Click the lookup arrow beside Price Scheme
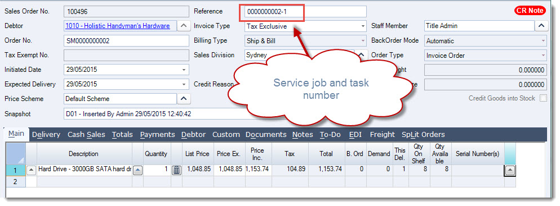Viewport: 560px width, 206px height. pos(184,99)
